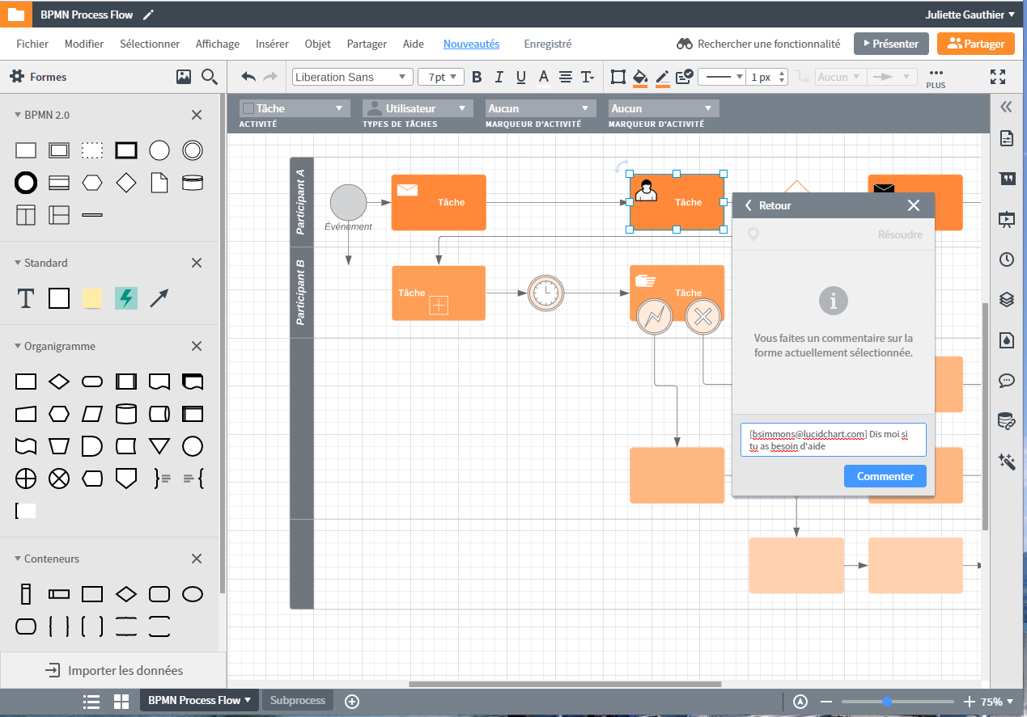Click the undo arrow icon
This screenshot has width=1027, height=717.
pos(248,77)
